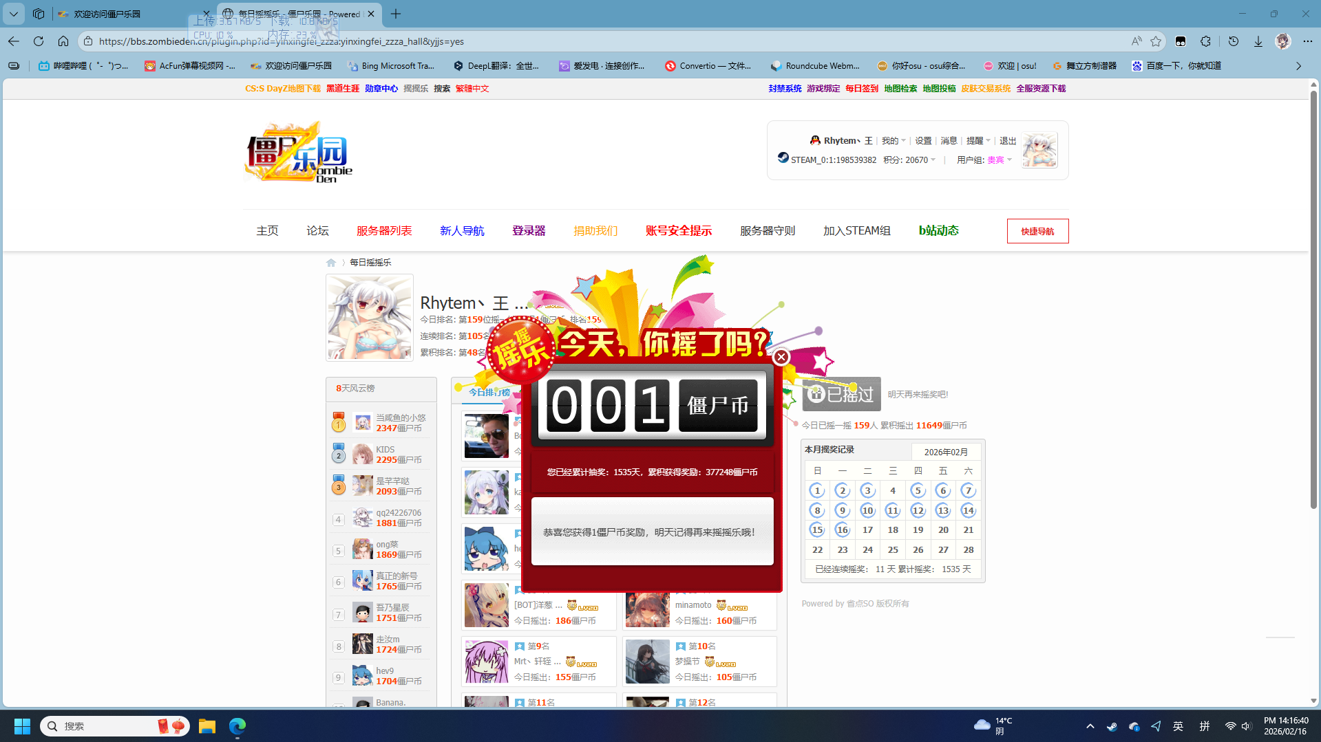Viewport: 1321px width, 742px height.
Task: Click the 快捷导航 button
Action: 1037,231
